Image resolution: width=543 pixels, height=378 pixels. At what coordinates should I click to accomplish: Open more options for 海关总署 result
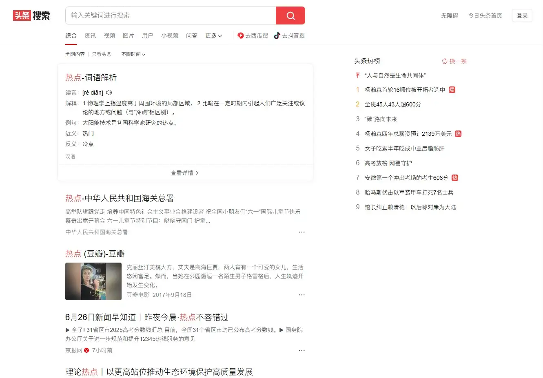301,232
